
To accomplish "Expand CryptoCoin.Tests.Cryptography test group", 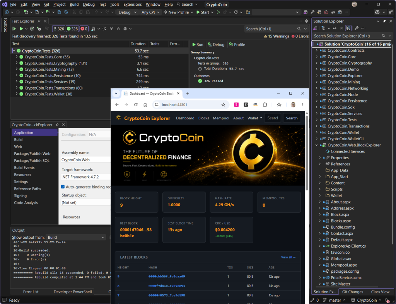I will click(x=17, y=63).
